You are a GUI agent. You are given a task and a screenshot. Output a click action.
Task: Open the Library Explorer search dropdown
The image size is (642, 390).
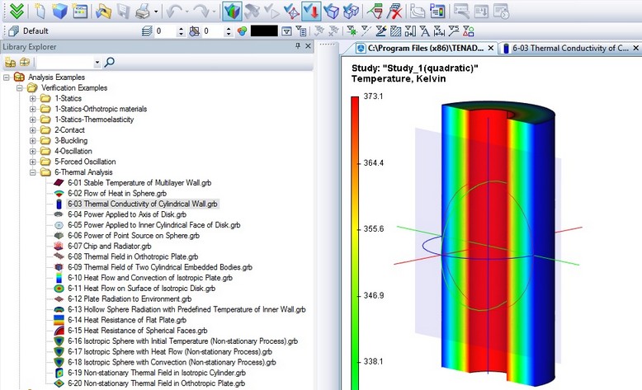(x=97, y=62)
